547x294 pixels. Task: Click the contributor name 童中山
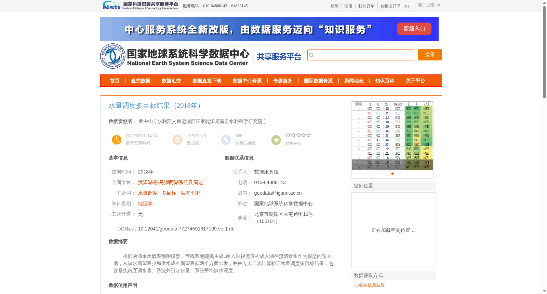point(146,122)
